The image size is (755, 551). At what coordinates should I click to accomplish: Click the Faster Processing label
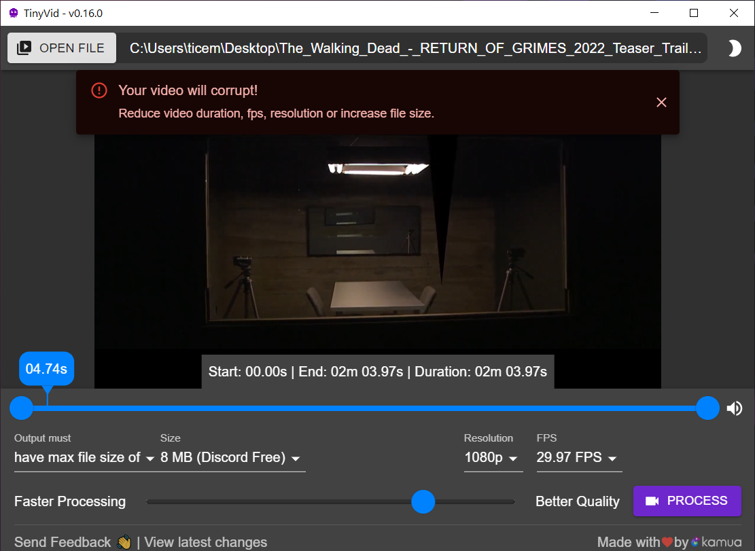[70, 501]
